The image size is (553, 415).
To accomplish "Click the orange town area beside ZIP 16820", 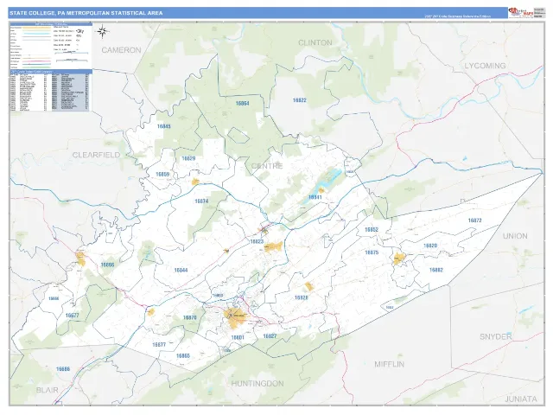I will pos(399,259).
